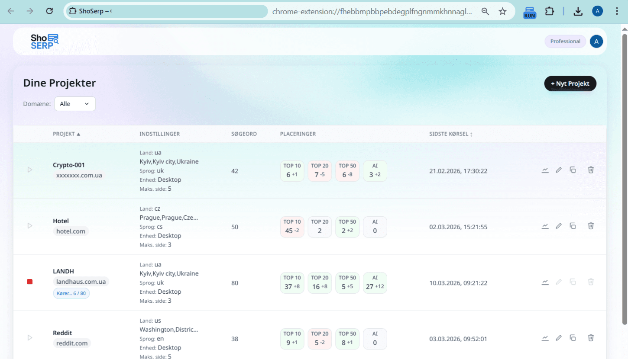Click the Professional plan badge
Image resolution: width=628 pixels, height=359 pixels.
point(565,42)
